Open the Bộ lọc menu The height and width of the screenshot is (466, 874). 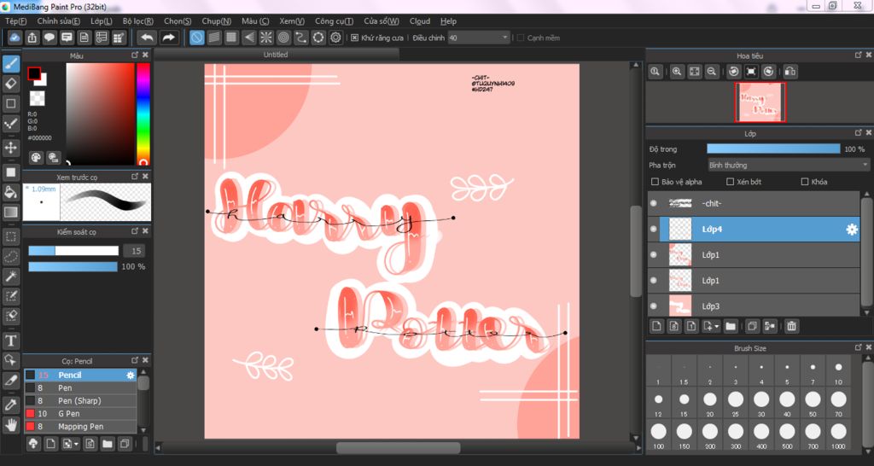click(137, 21)
